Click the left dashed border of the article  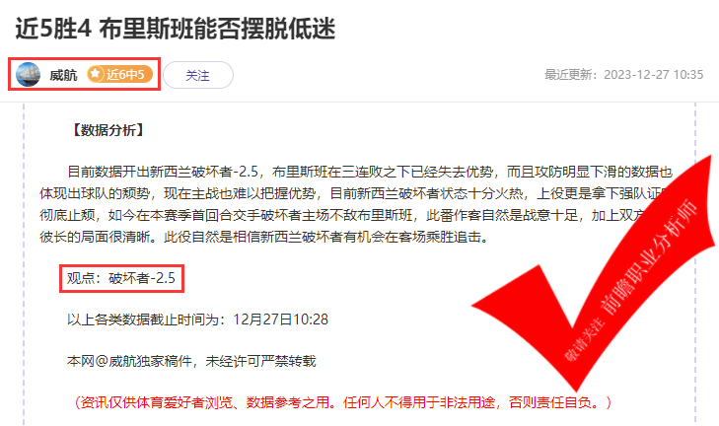pyautogui.click(x=24, y=263)
